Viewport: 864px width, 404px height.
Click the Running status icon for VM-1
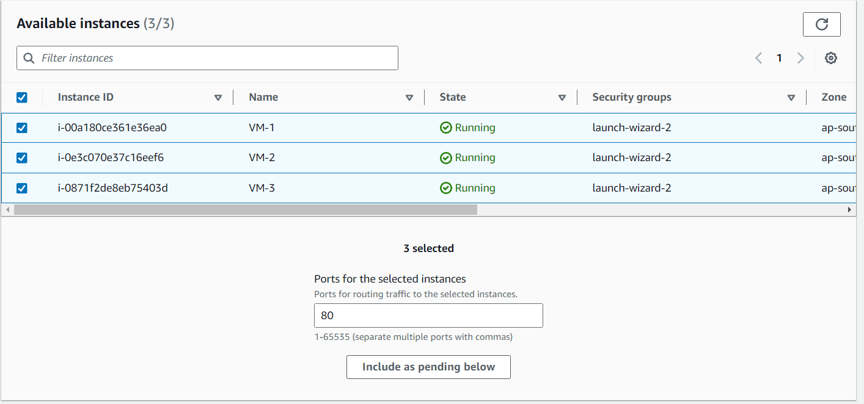(446, 128)
